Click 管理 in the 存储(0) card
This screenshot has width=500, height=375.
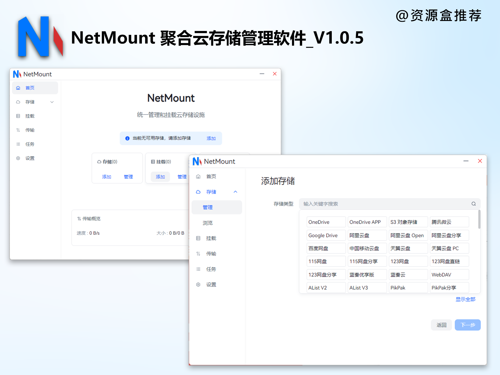pyautogui.click(x=128, y=177)
